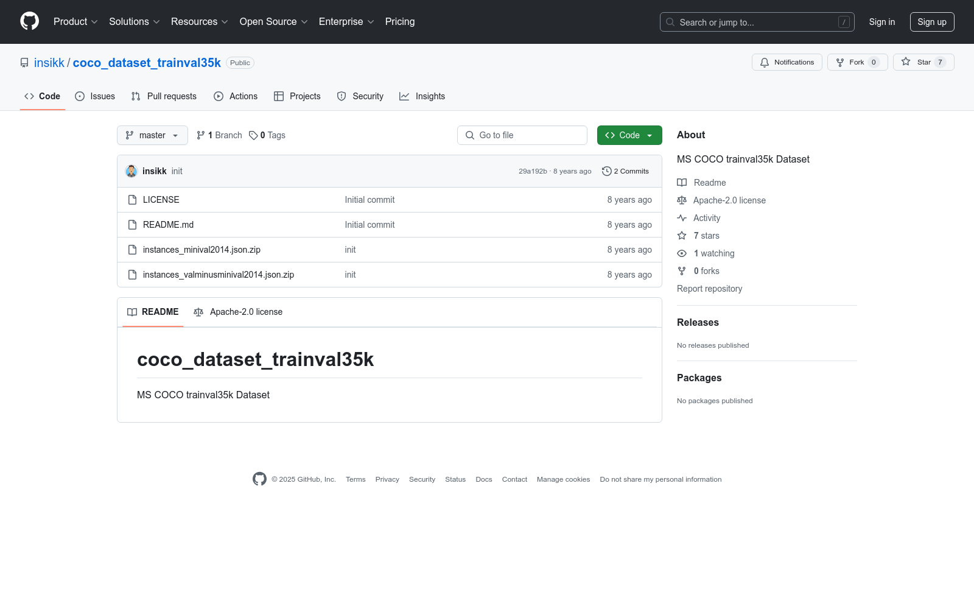Click the LICENSE file icon
Screen dimensions: 974x609
click(132, 200)
